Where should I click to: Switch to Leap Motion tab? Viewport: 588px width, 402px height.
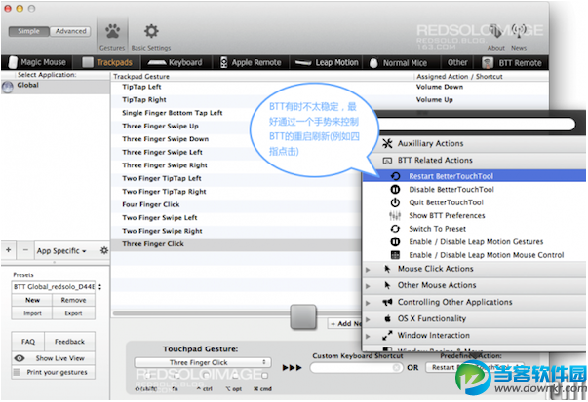[327, 62]
